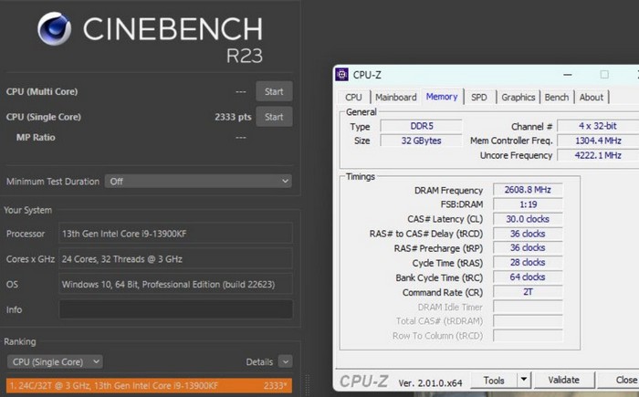Go to the Graphics tab

tap(518, 98)
